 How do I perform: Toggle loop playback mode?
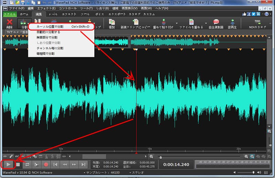(27, 165)
